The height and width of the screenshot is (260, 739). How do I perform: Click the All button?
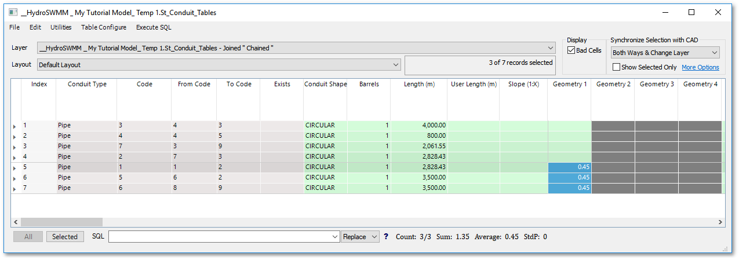[x=28, y=236]
